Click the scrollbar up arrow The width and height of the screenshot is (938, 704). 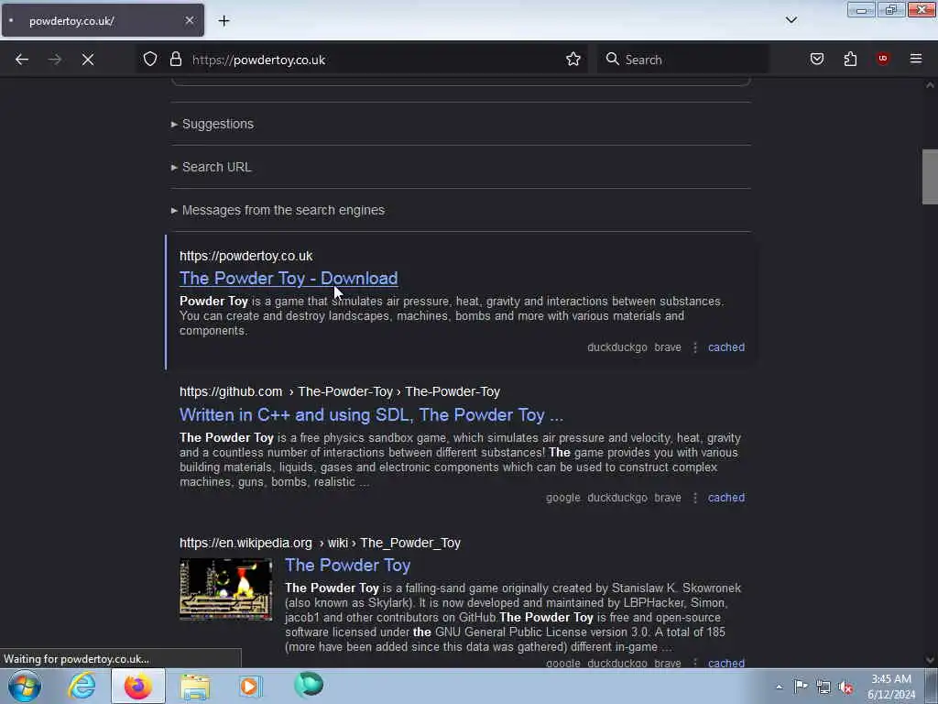(930, 85)
